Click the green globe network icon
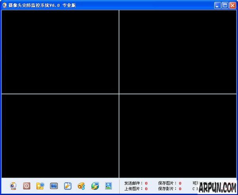 (x=95, y=185)
